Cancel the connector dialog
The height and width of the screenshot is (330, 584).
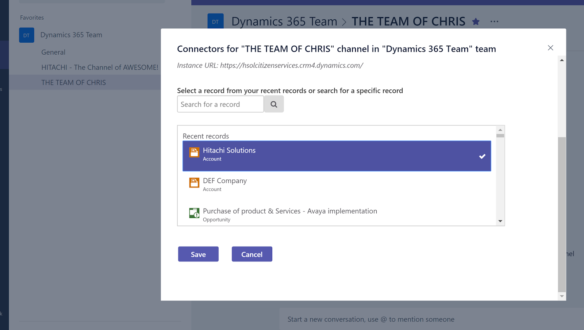click(x=252, y=254)
